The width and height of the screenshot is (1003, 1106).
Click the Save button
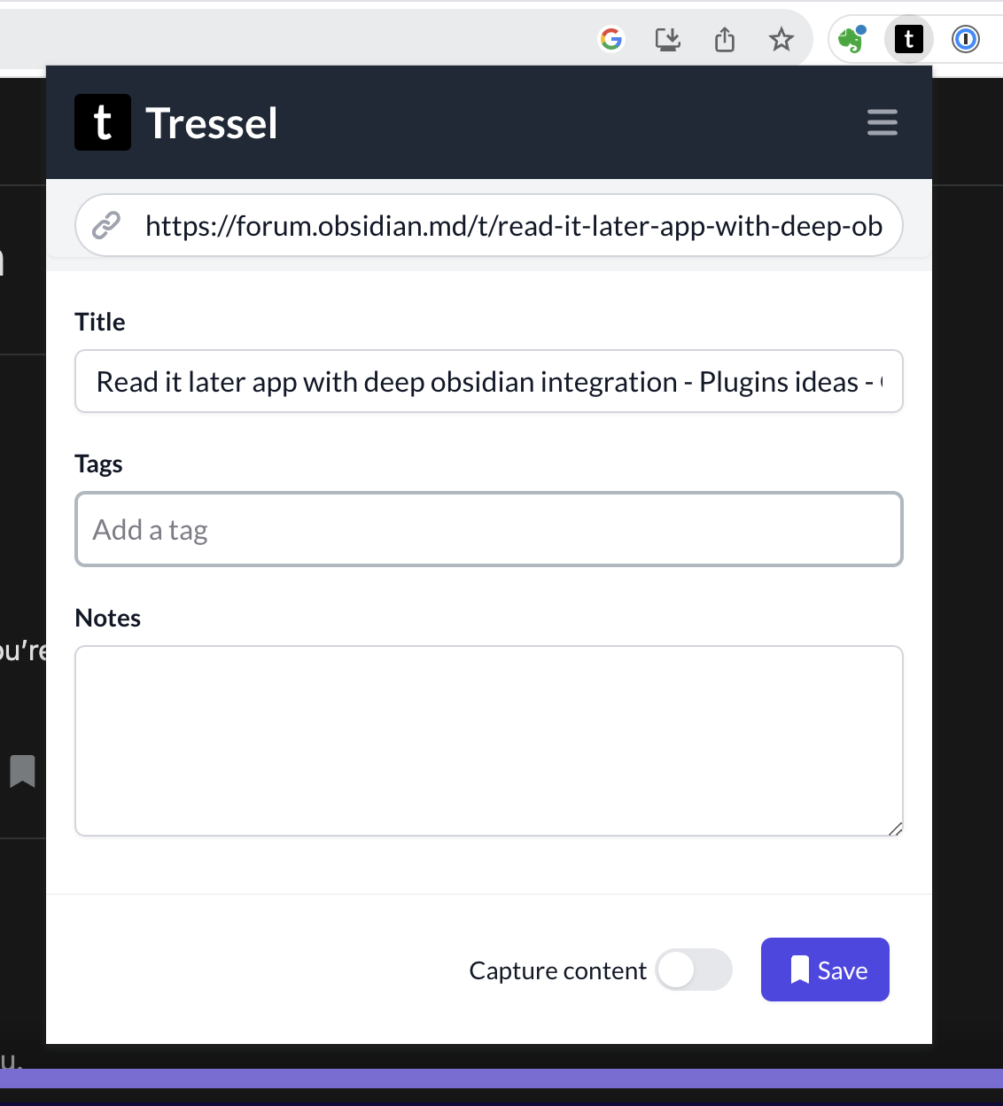coord(825,970)
